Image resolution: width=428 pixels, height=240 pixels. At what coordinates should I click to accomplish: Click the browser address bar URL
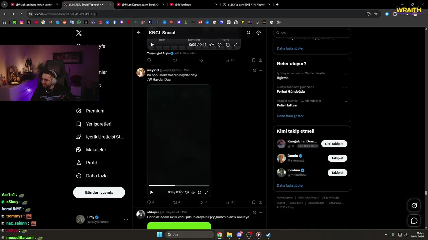click(x=66, y=14)
